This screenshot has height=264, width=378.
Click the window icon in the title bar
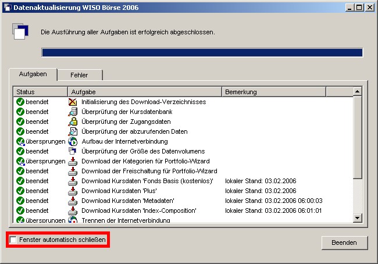pyautogui.click(x=8, y=8)
